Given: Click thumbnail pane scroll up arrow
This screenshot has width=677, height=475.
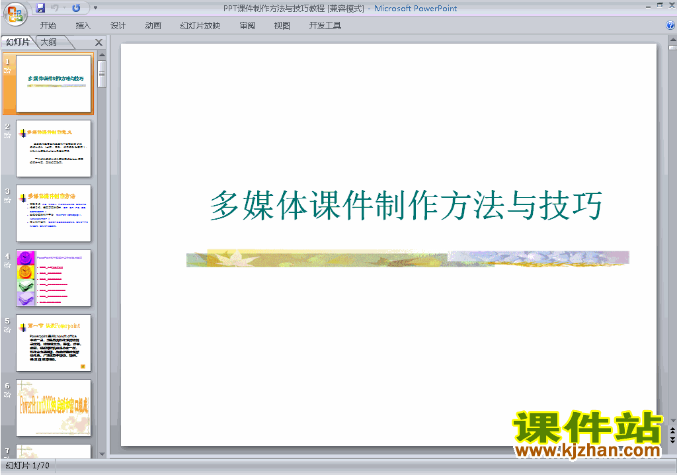Looking at the screenshot, I should pyautogui.click(x=102, y=55).
